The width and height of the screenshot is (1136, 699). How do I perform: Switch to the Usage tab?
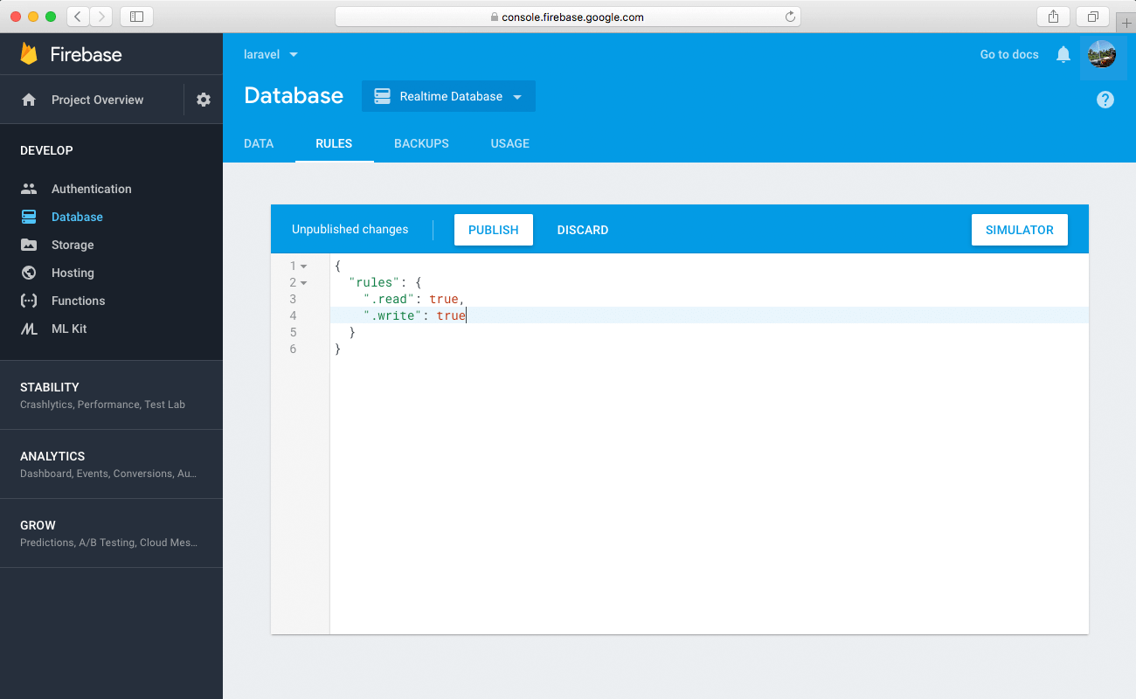coord(510,143)
